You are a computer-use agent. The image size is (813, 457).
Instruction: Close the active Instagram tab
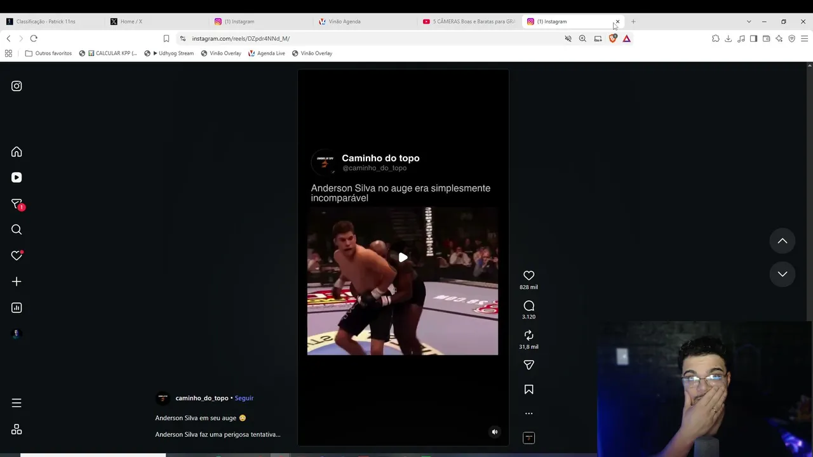(x=617, y=22)
